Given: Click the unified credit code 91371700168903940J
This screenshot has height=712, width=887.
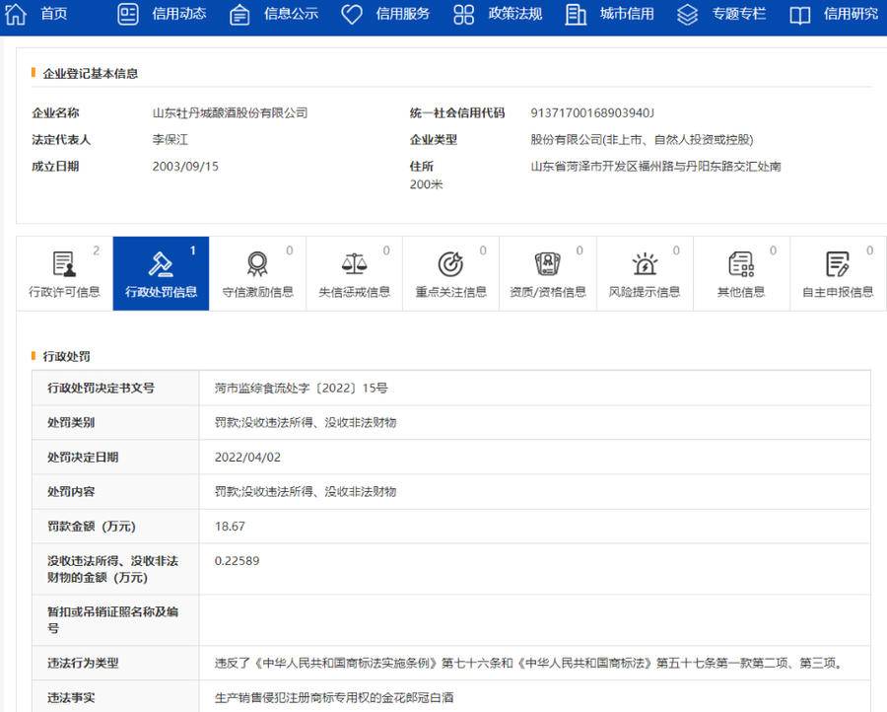Looking at the screenshot, I should pyautogui.click(x=592, y=113).
